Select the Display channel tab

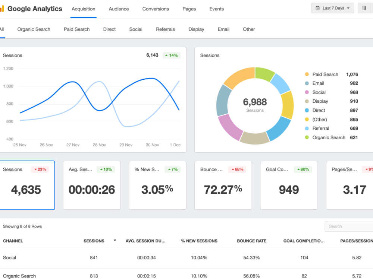point(196,29)
